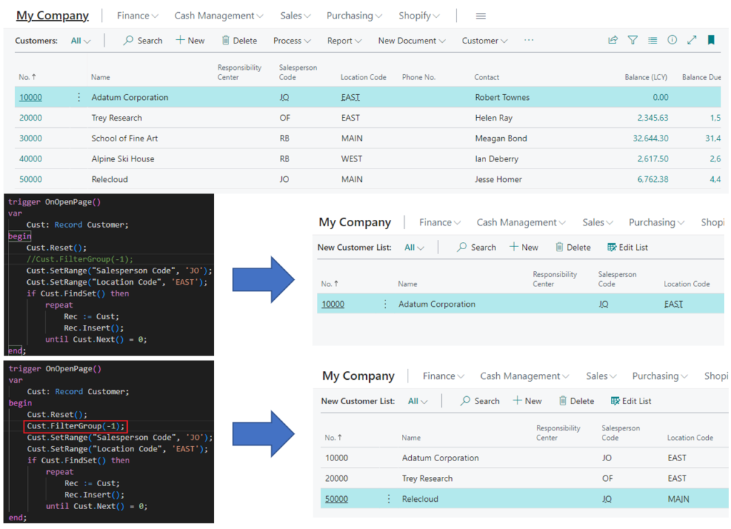Open the Report dropdown
Screen dimensions: 731x529
point(343,41)
